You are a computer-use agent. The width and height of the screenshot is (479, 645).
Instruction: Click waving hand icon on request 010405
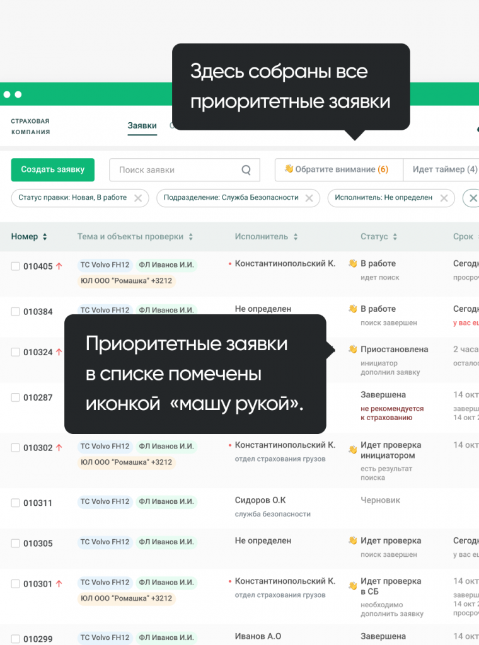point(353,264)
